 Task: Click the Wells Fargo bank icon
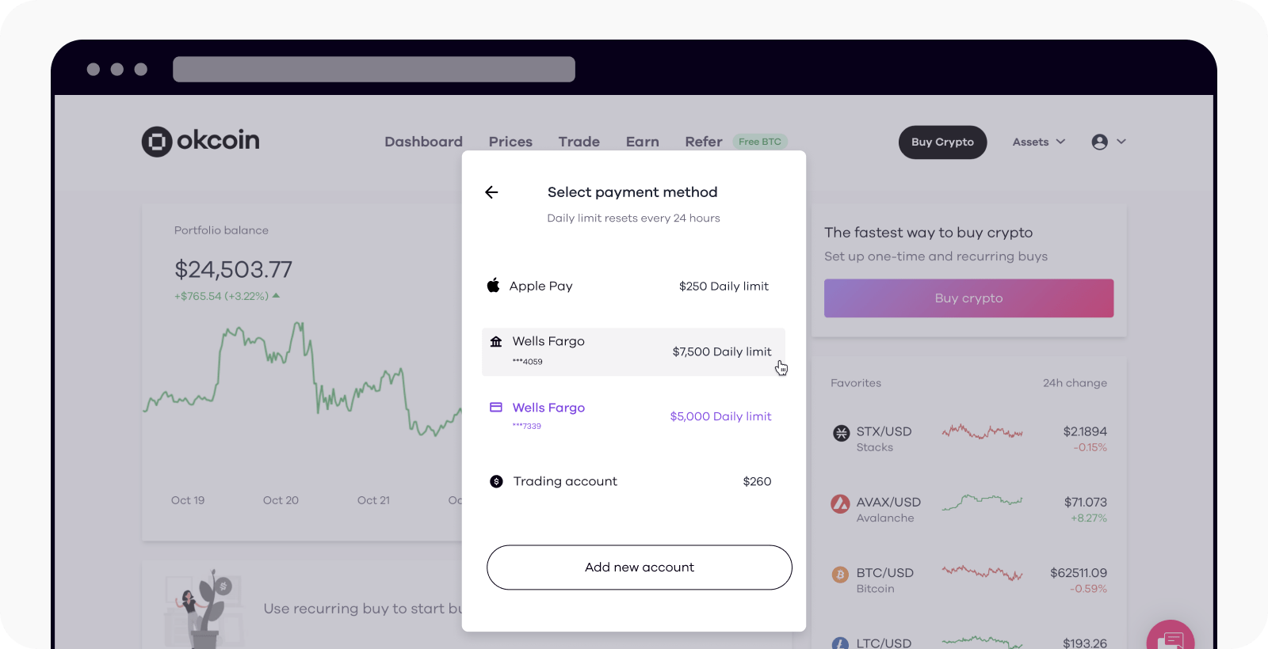click(x=496, y=341)
